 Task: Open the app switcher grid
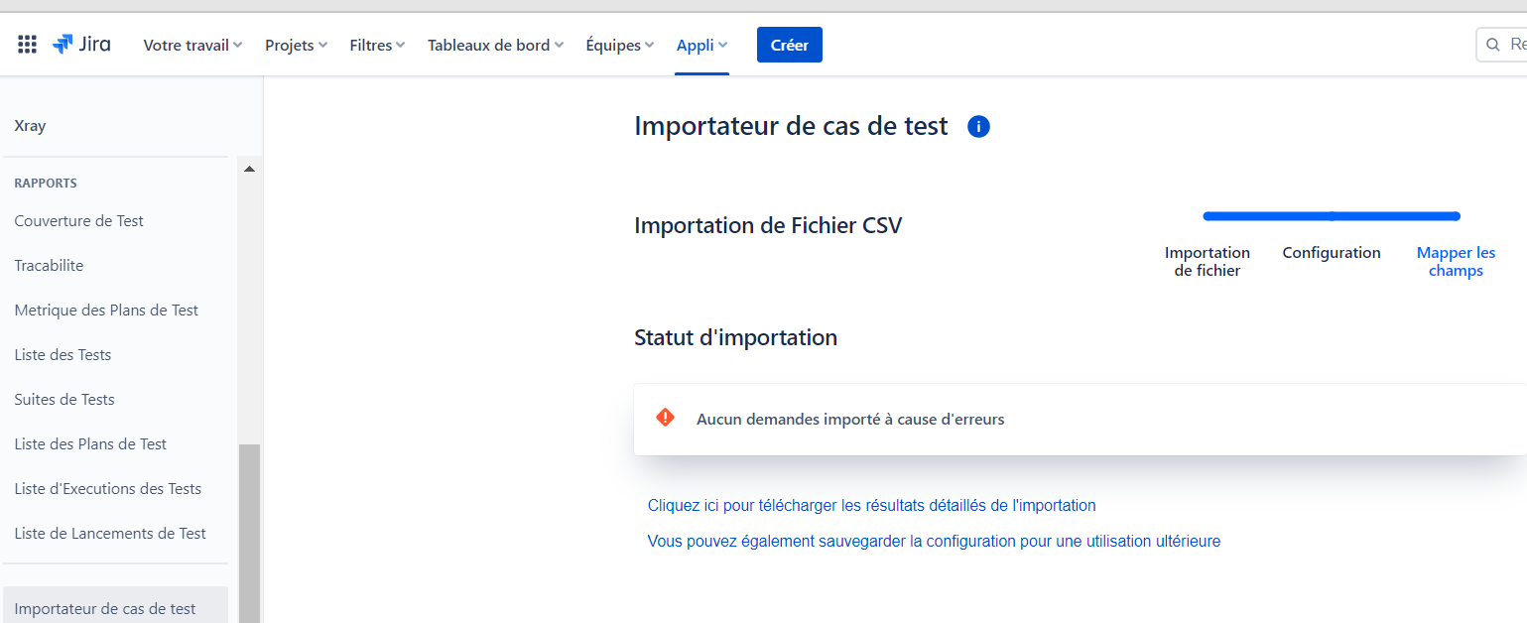pos(27,44)
